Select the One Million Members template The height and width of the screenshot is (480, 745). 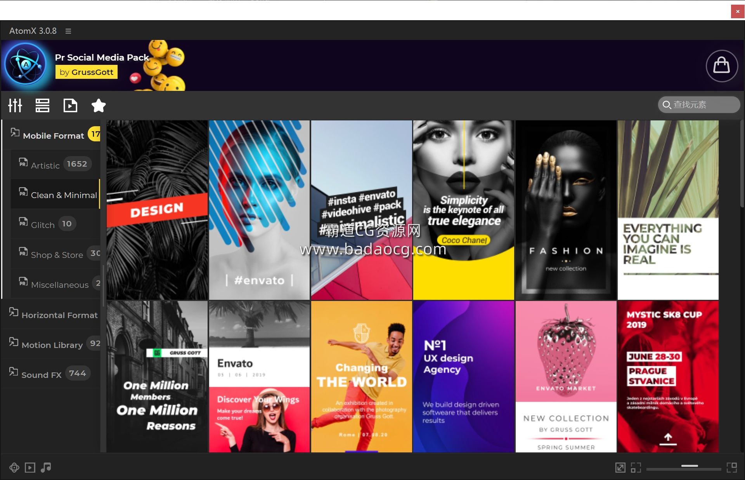click(x=157, y=377)
